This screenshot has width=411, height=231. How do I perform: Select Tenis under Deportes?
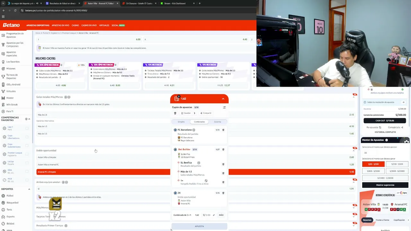point(9,210)
